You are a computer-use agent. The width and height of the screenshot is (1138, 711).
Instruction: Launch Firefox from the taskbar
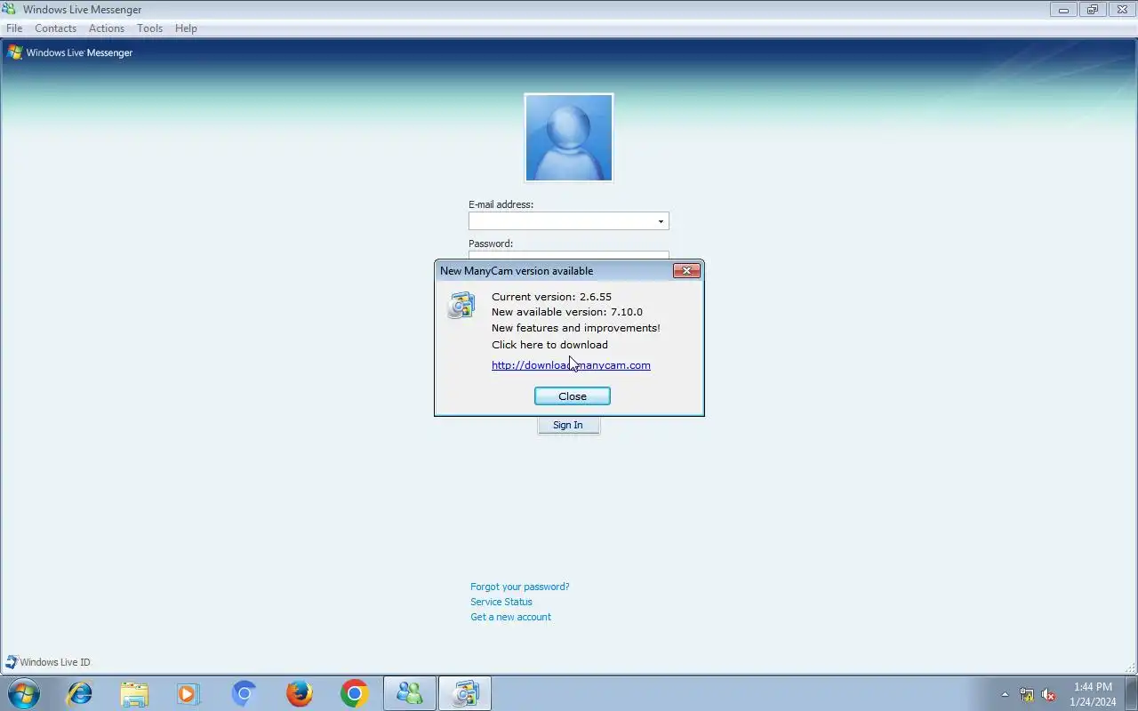(x=299, y=693)
